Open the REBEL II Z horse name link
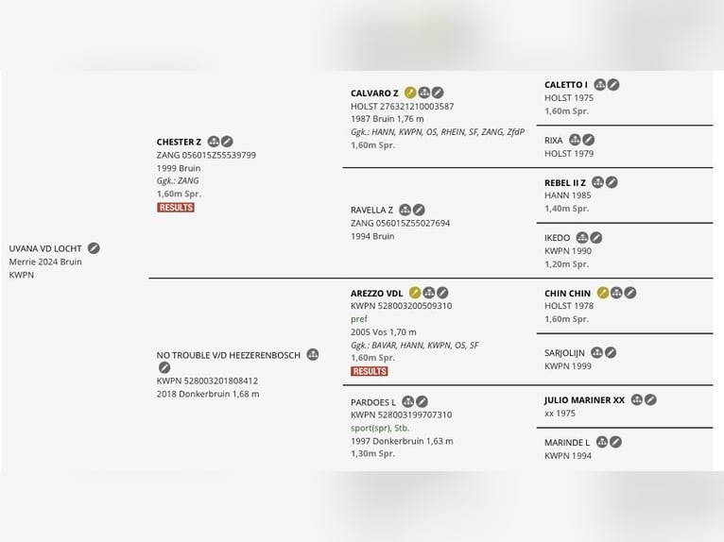724x542 pixels. pos(564,182)
